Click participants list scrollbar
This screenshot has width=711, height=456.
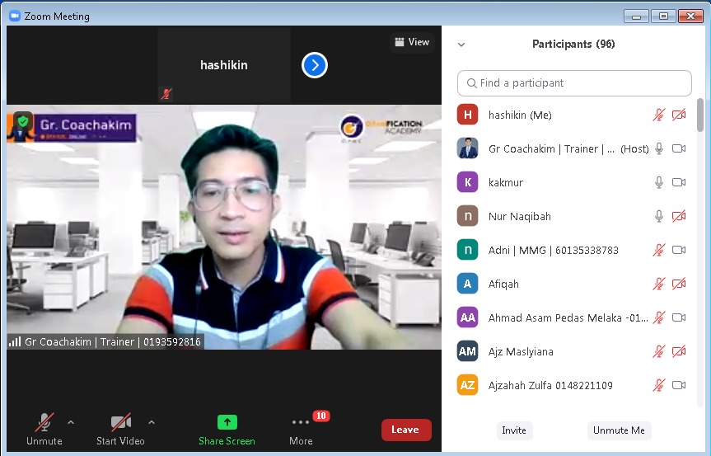pos(700,115)
